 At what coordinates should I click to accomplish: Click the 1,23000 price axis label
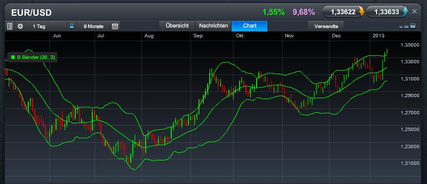[x=410, y=147]
